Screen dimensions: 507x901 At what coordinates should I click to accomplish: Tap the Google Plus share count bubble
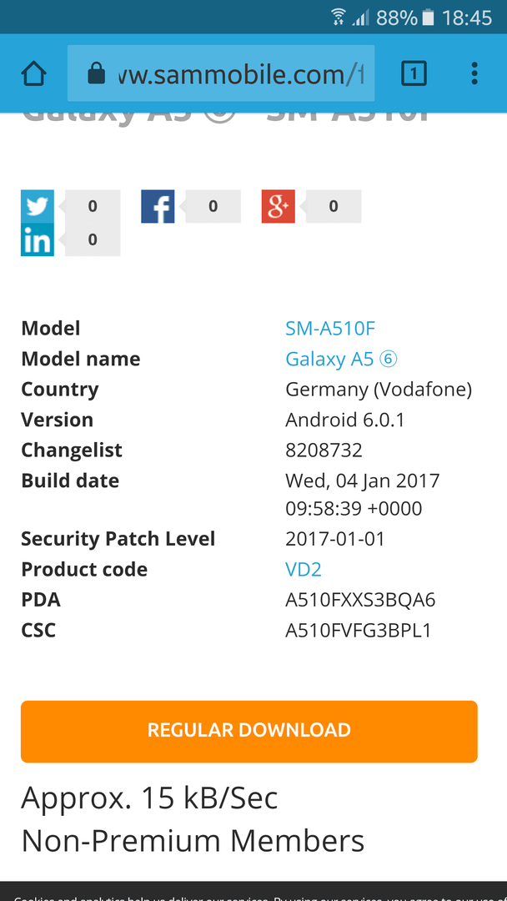[x=334, y=206]
